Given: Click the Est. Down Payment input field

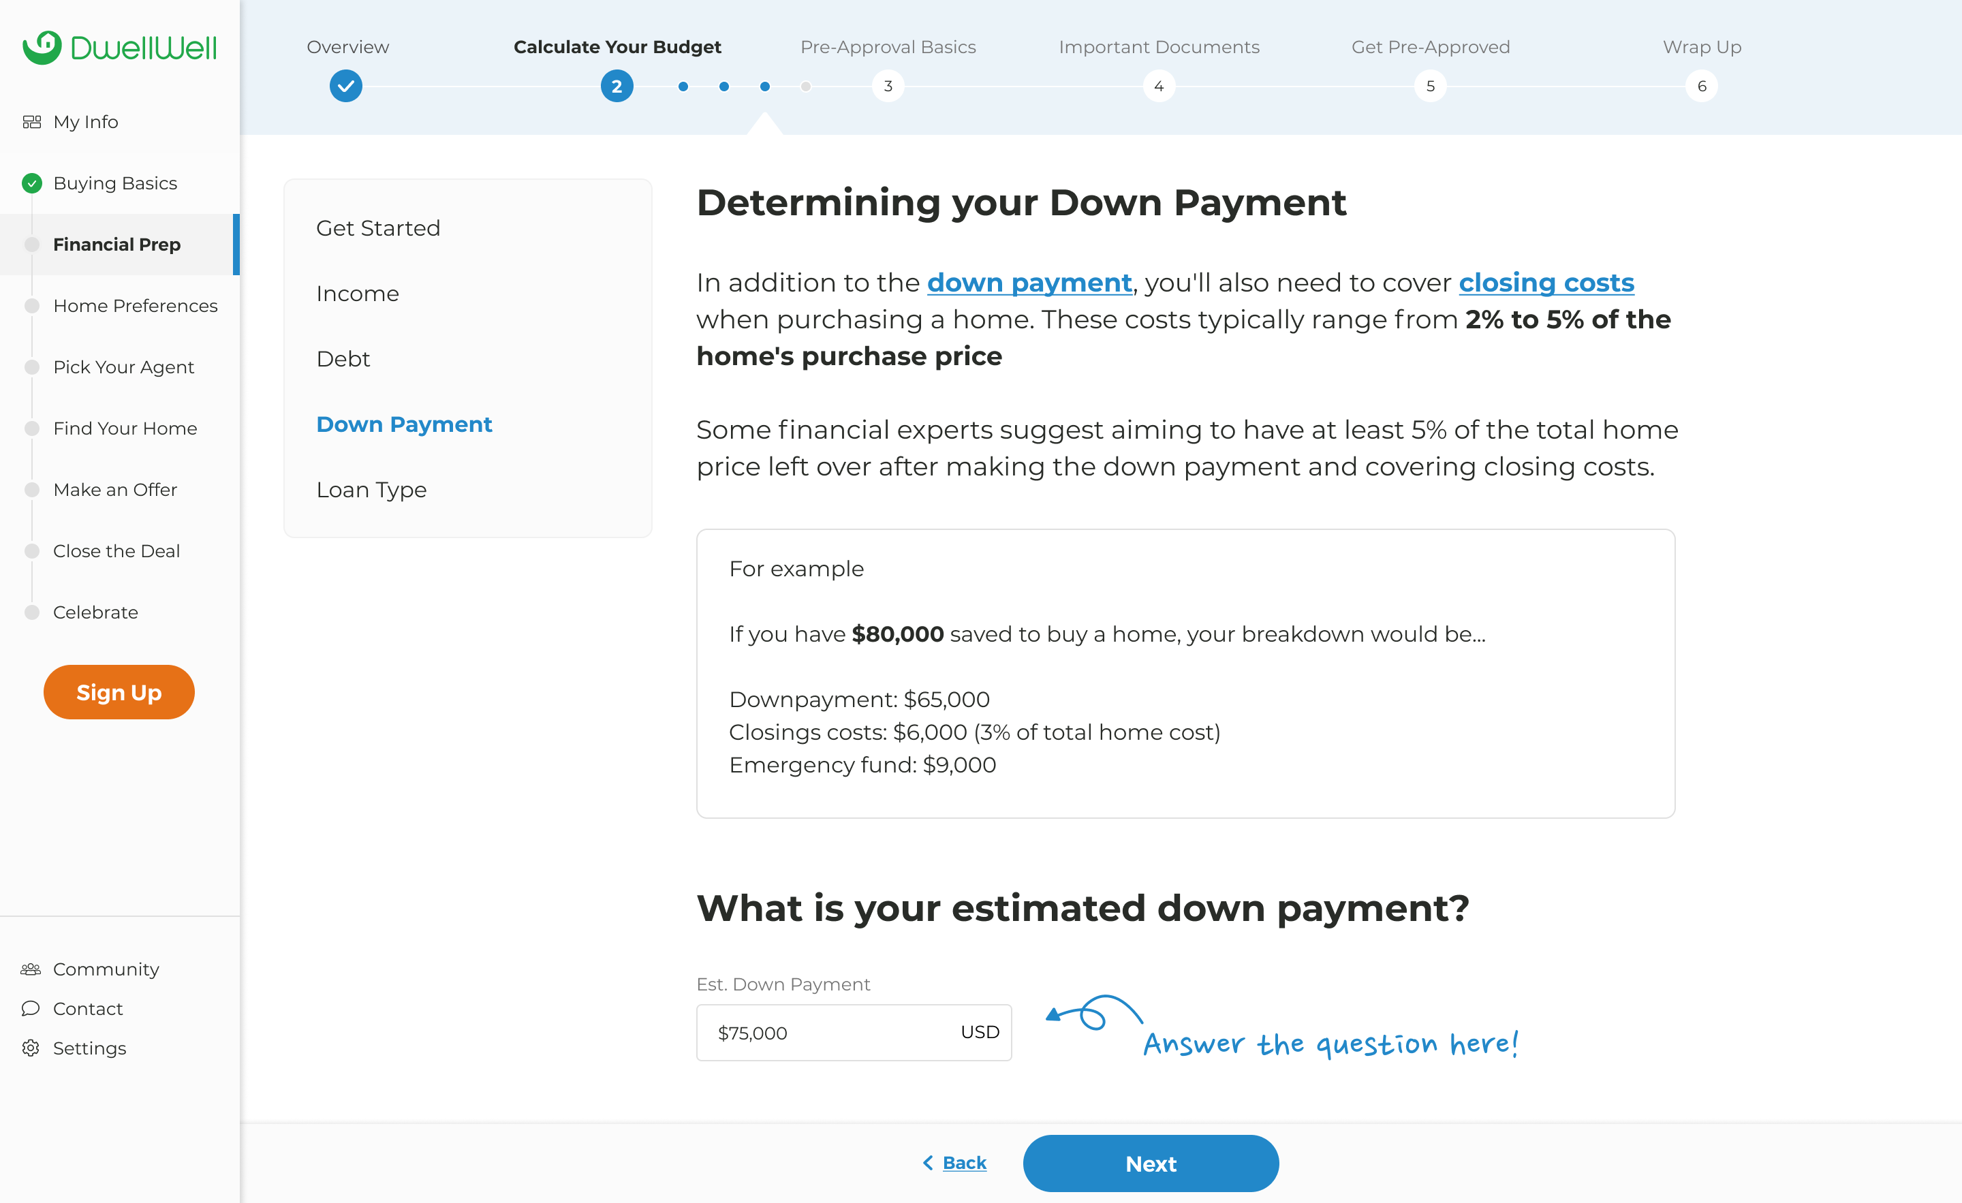Looking at the screenshot, I should [828, 1033].
